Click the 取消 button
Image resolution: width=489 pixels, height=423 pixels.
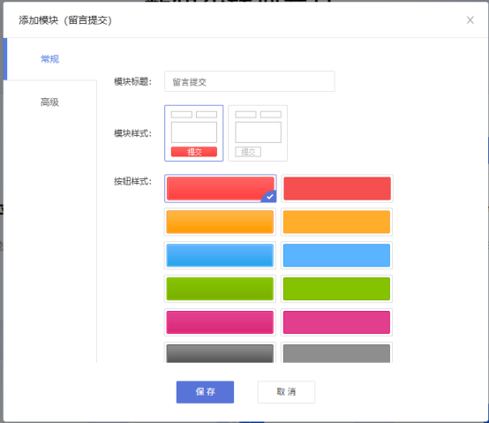point(286,392)
